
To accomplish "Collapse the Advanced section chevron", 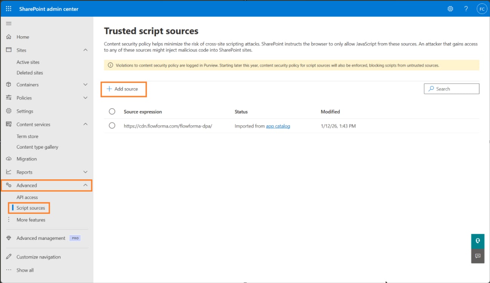I will click(85, 185).
